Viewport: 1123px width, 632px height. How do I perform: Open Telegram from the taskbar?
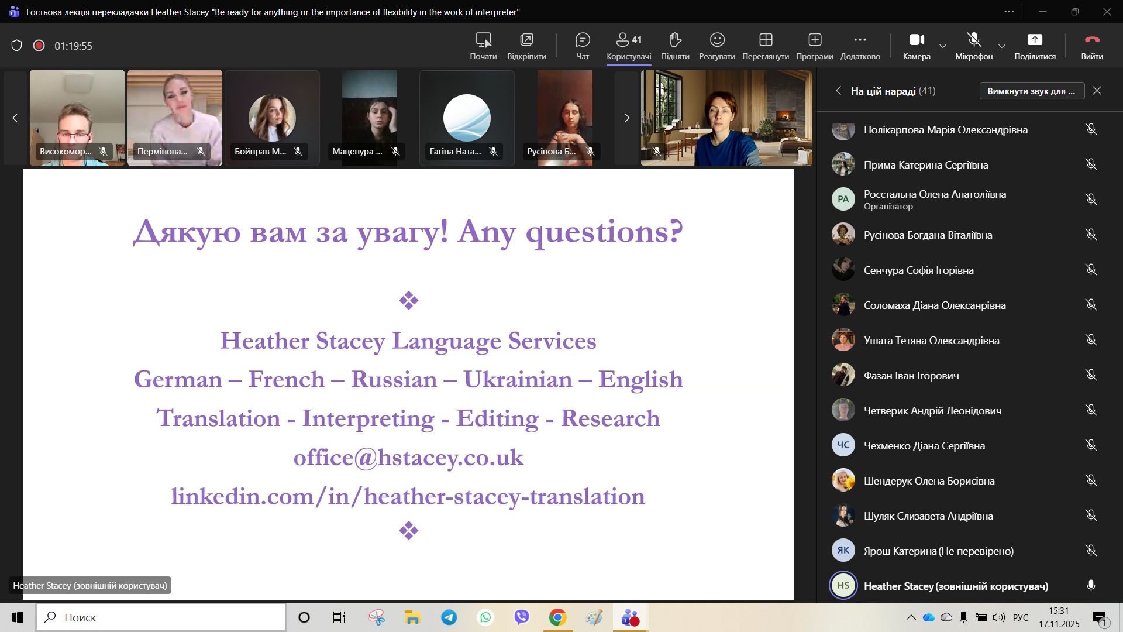pos(449,617)
